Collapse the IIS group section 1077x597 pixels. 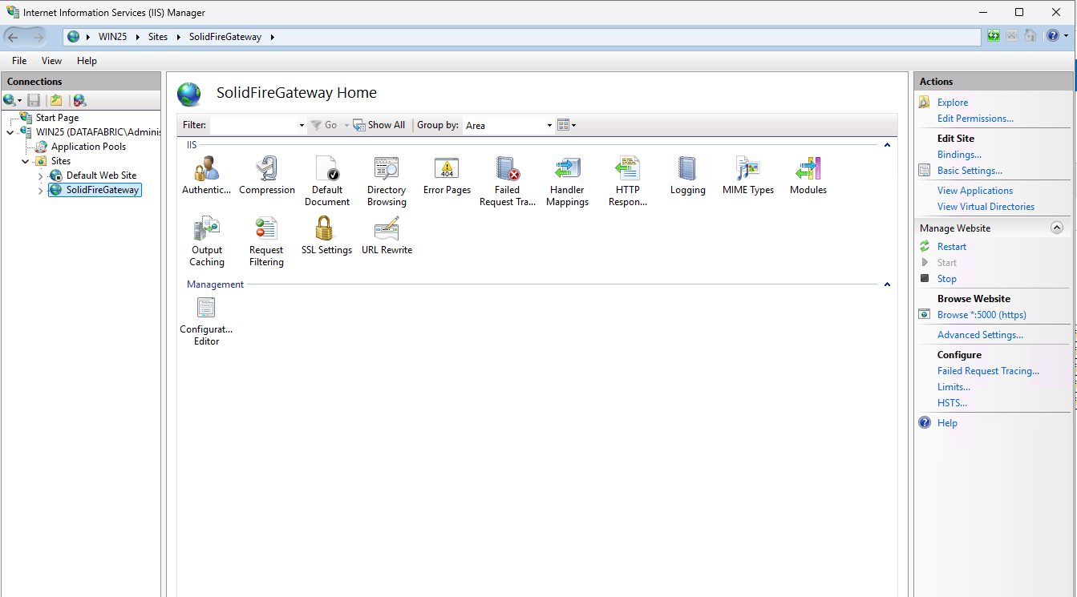tap(887, 145)
